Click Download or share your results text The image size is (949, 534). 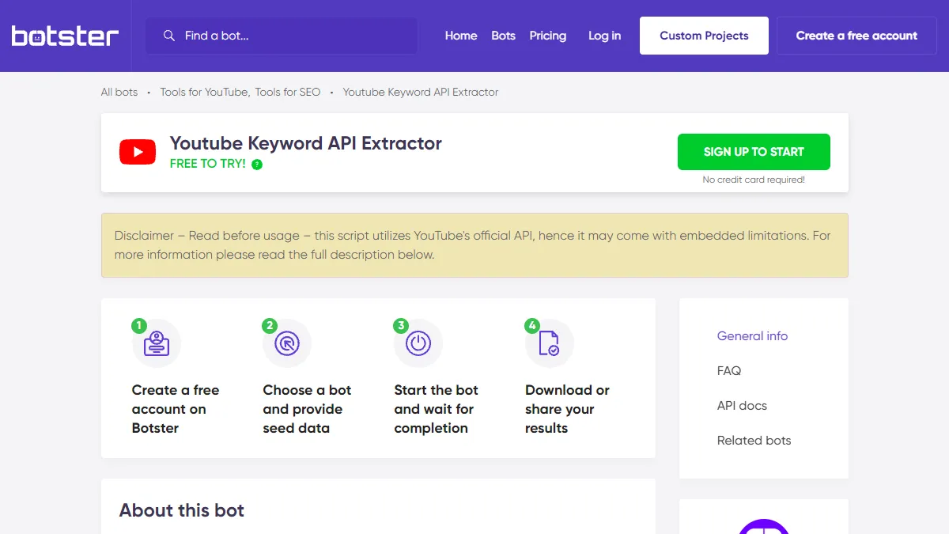coord(567,409)
